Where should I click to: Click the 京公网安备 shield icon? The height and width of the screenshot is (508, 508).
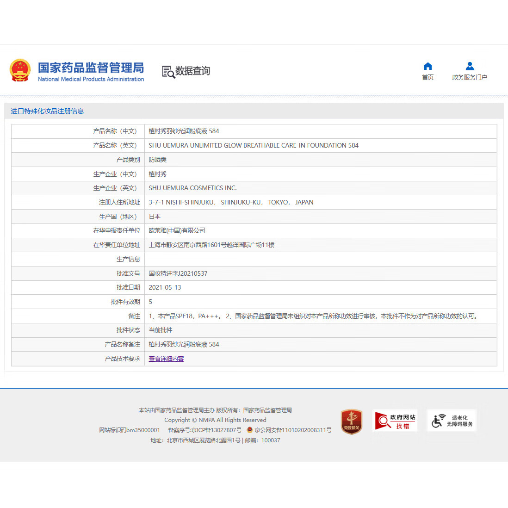250,429
